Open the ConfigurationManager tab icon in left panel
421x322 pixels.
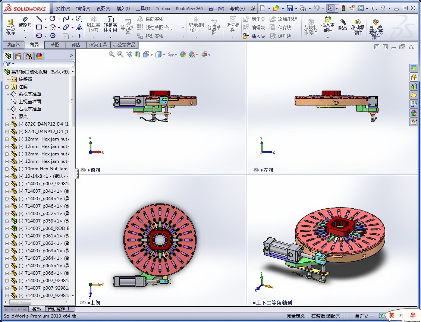click(29, 56)
